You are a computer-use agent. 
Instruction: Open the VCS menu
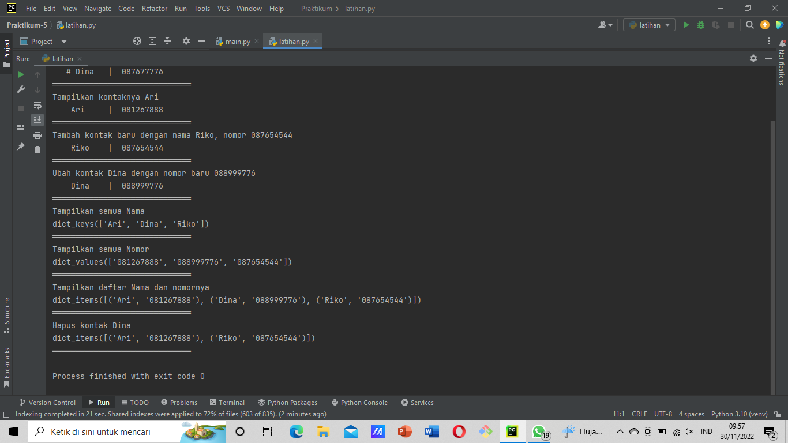(223, 9)
